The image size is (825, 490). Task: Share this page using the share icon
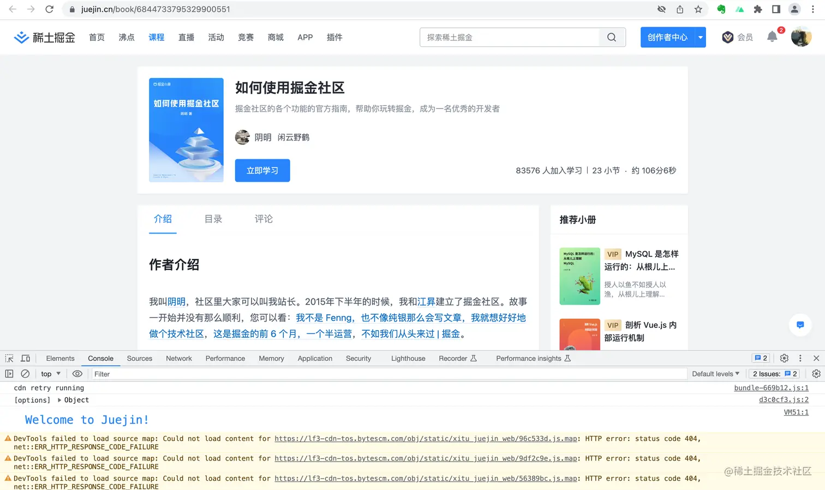[680, 9]
